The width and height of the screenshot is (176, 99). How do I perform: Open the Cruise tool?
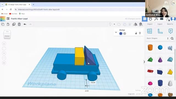tap(141, 24)
